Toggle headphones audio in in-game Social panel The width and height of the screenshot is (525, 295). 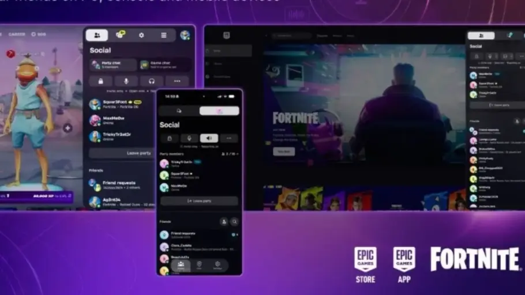click(151, 81)
